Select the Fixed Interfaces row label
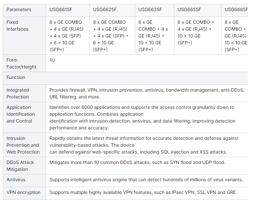This screenshot has width=256, height=206. 17,25
